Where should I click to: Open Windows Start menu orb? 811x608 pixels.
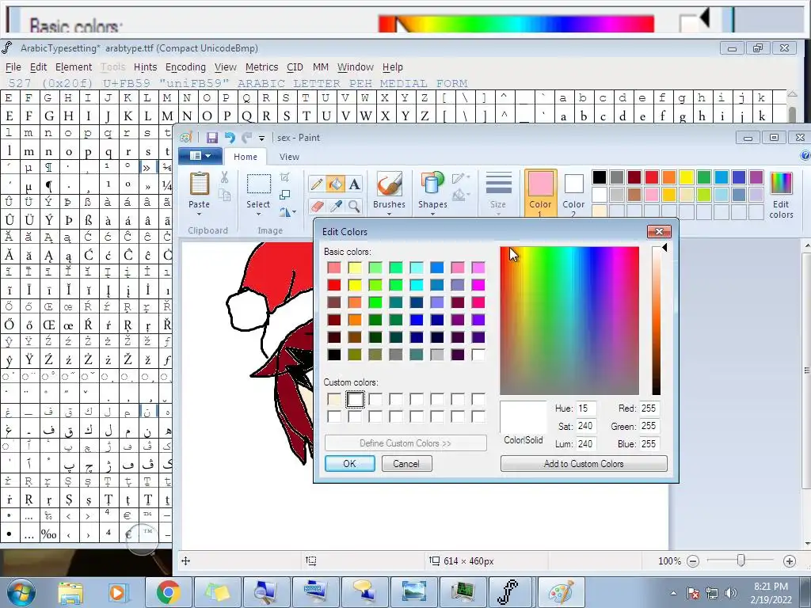(21, 592)
